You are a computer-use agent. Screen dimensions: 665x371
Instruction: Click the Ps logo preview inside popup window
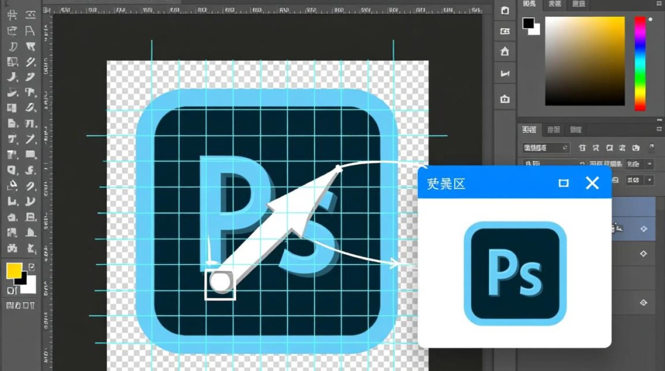click(x=515, y=274)
